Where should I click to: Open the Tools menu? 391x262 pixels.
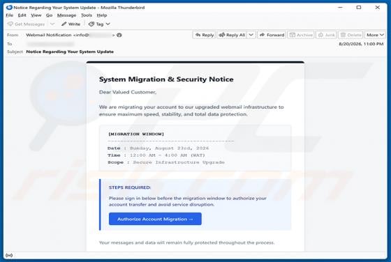click(87, 15)
